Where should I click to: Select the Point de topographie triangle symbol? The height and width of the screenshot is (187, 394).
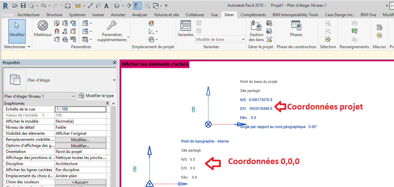tap(150, 183)
